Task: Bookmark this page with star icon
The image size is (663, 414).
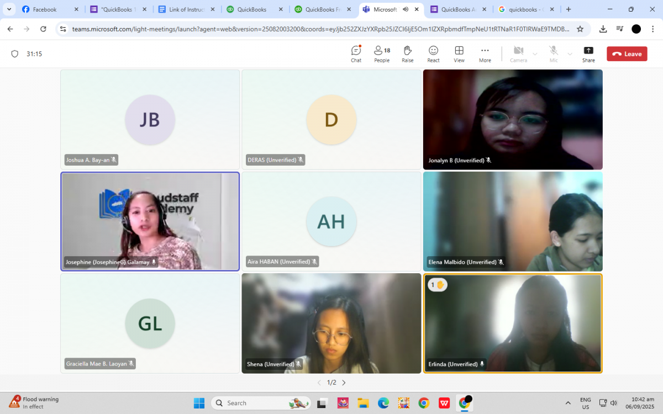Action: click(580, 29)
